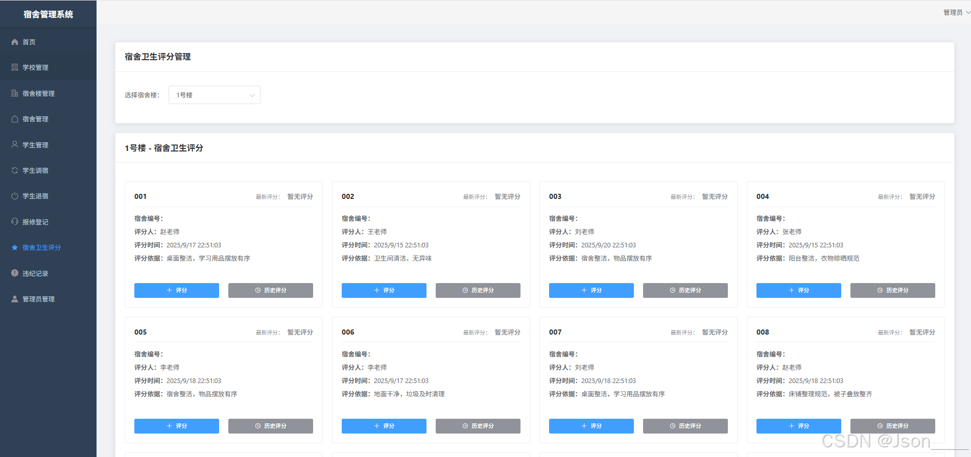View 历史评分 for room 001
The width and height of the screenshot is (971, 457).
click(x=271, y=290)
